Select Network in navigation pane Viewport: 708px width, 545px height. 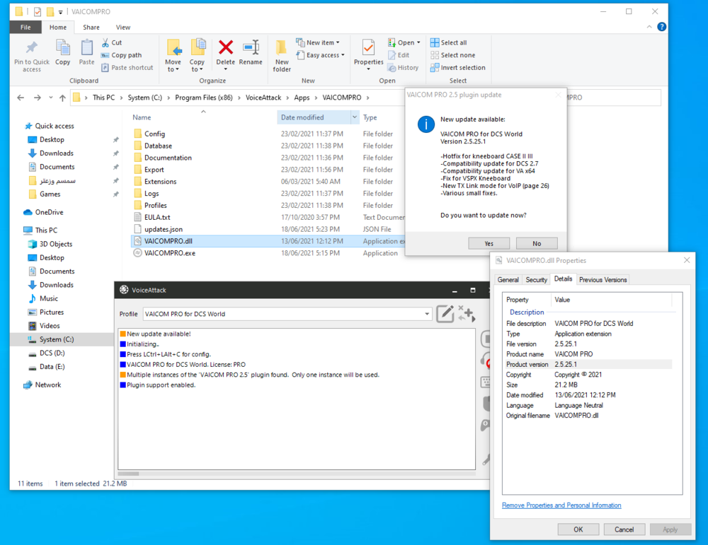[x=48, y=385]
